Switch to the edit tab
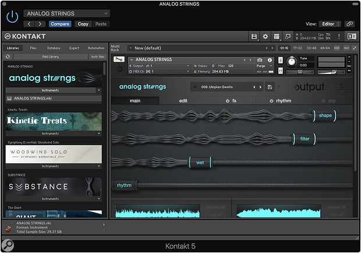Viewport: 361px width, 253px height. (183, 101)
